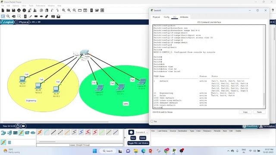
Task: Open File Explorer from taskbar
Action: 136,151
